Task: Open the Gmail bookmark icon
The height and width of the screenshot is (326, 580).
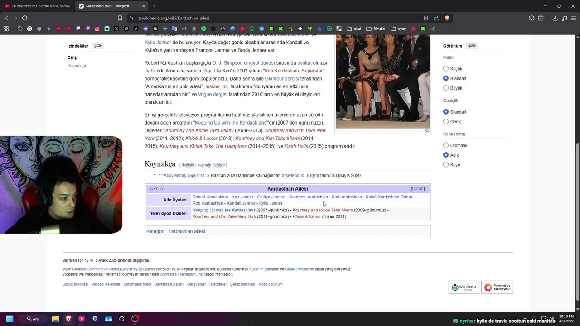Action: (x=184, y=29)
